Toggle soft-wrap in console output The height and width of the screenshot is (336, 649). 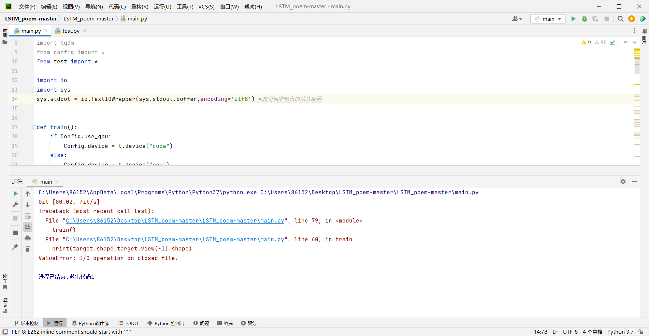click(28, 216)
